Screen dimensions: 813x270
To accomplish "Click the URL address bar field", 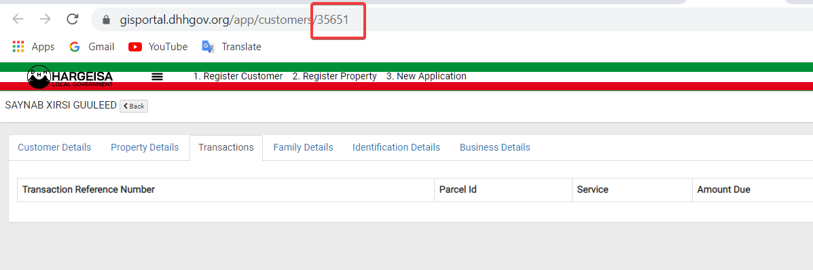I will coord(451,20).
